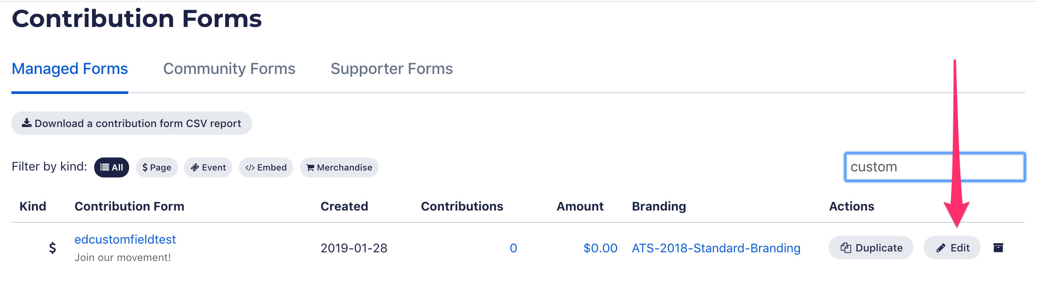Click the archive icon in the Actions column
This screenshot has width=1038, height=281.
click(998, 248)
